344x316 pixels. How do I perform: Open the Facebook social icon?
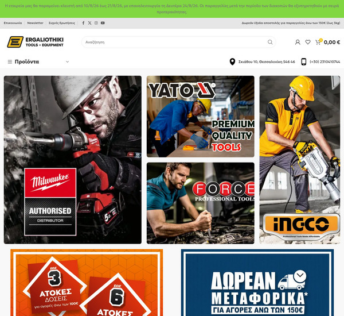click(83, 23)
